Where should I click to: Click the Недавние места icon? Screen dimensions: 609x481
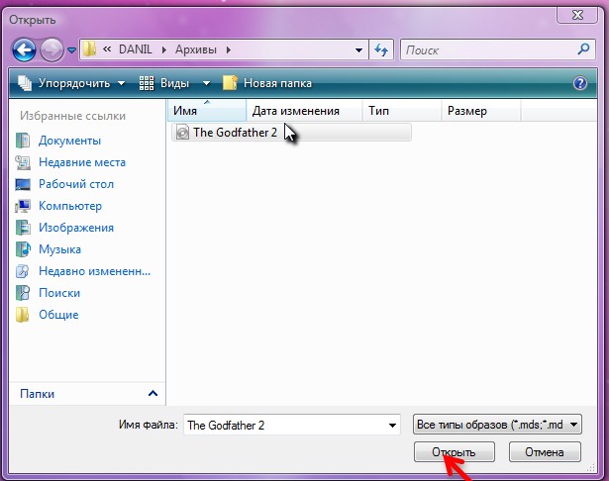point(23,162)
